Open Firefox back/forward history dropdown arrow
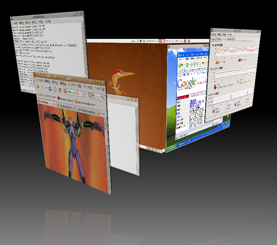Image resolution: width=277 pixels, height=245 pixels. click(x=46, y=88)
